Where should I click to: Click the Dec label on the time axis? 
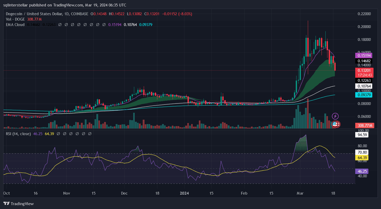pyautogui.click(x=124, y=193)
